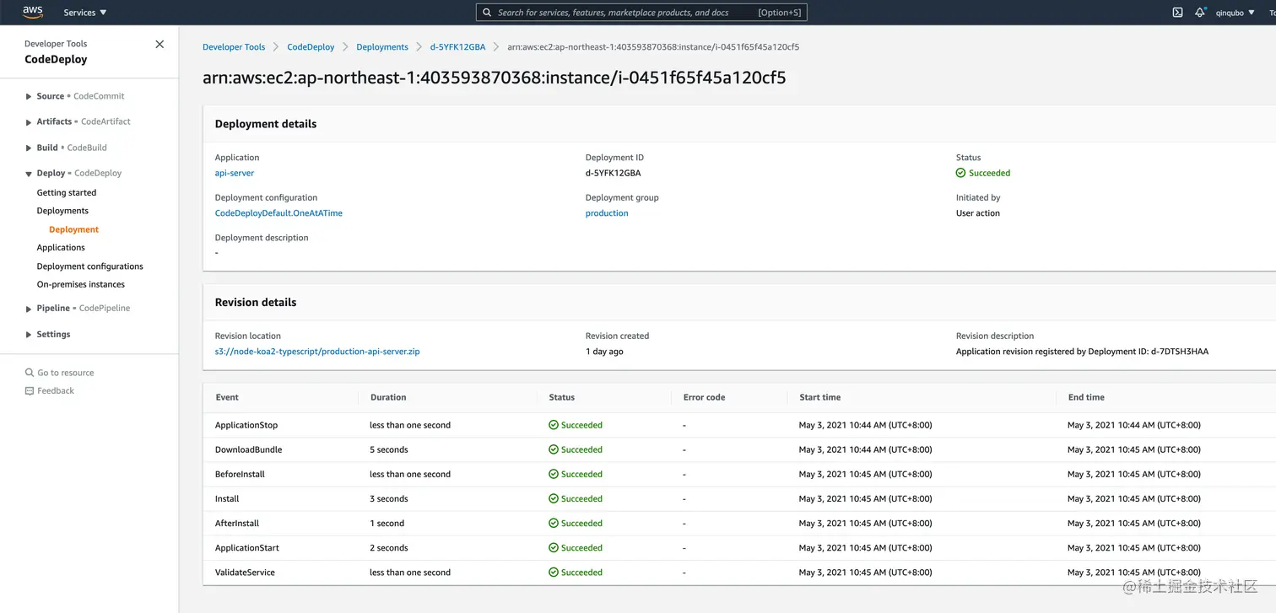The height and width of the screenshot is (613, 1276).
Task: Collapse the Deploy CodeDeploy section
Action: [28, 173]
